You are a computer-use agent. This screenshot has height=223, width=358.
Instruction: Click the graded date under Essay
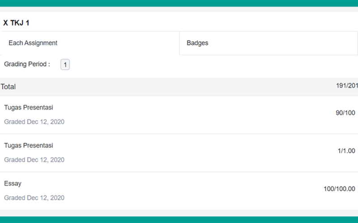coord(34,198)
